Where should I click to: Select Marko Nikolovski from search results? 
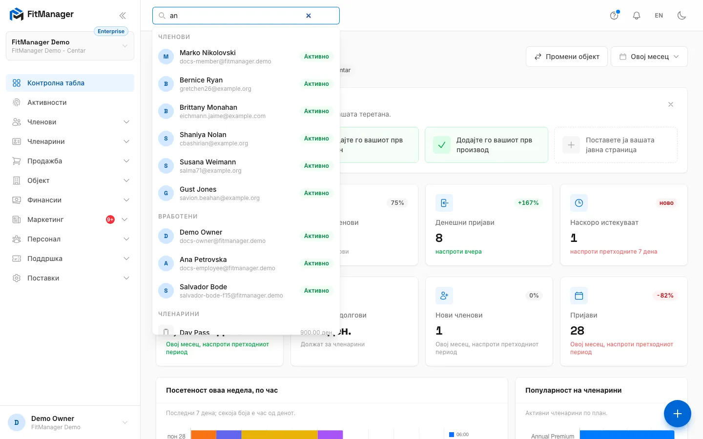[x=246, y=57]
